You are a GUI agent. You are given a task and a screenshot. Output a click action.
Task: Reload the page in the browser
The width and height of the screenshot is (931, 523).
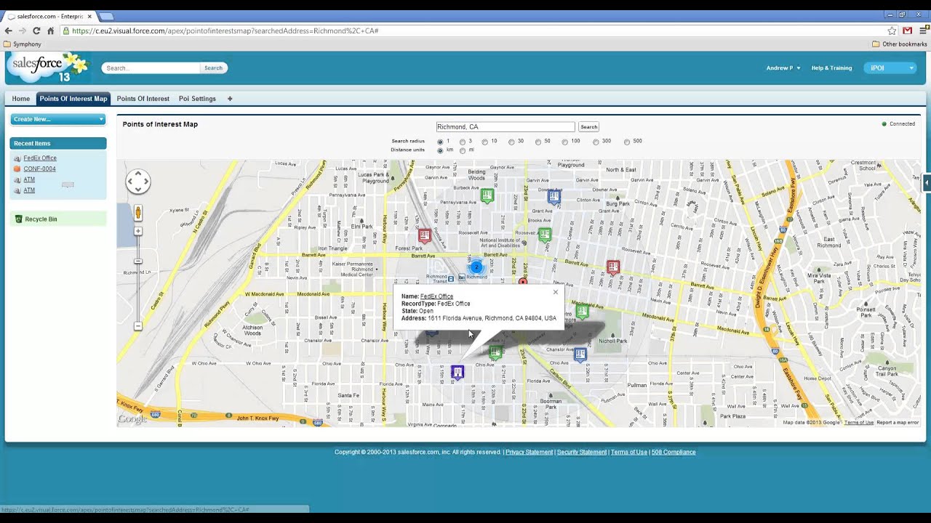click(x=36, y=31)
